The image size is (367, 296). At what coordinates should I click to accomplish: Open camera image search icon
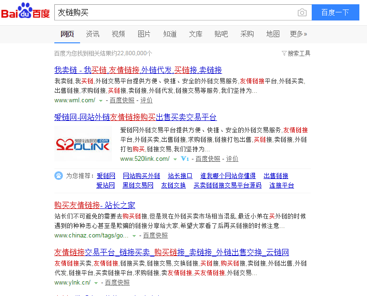coord(302,12)
